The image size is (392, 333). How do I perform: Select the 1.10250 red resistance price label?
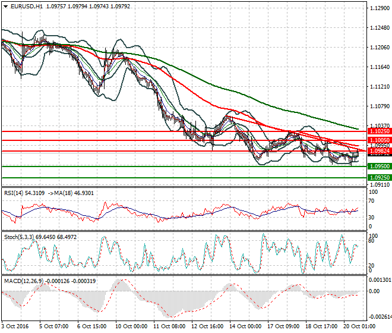tap(379, 131)
